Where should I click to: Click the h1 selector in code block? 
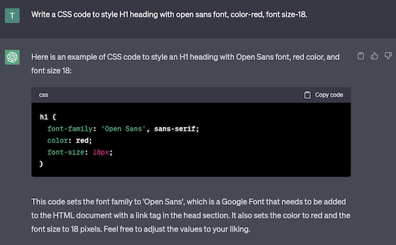[x=44, y=117]
